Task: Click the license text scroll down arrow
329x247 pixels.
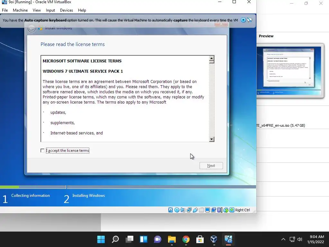Action: coord(211,139)
